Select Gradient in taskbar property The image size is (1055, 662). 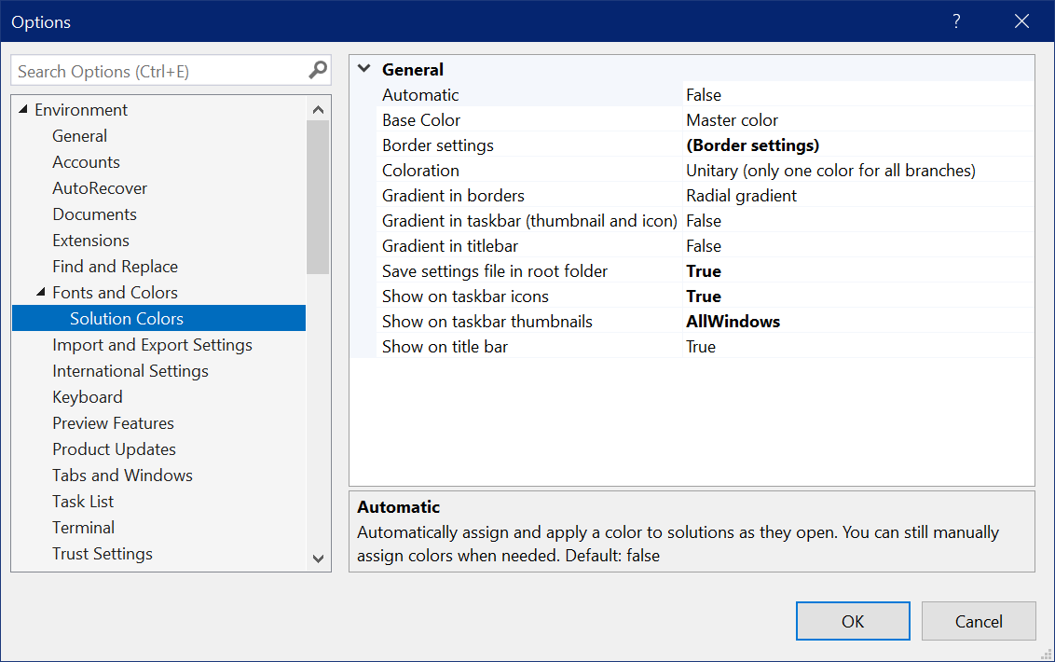point(530,221)
